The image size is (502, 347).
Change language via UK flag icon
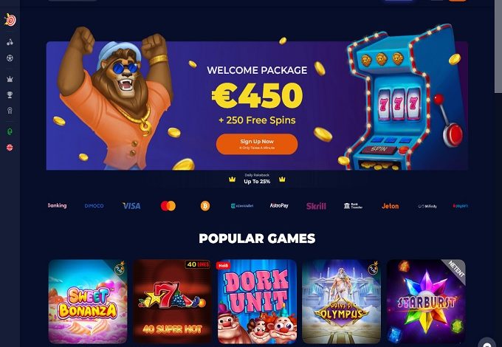point(10,147)
